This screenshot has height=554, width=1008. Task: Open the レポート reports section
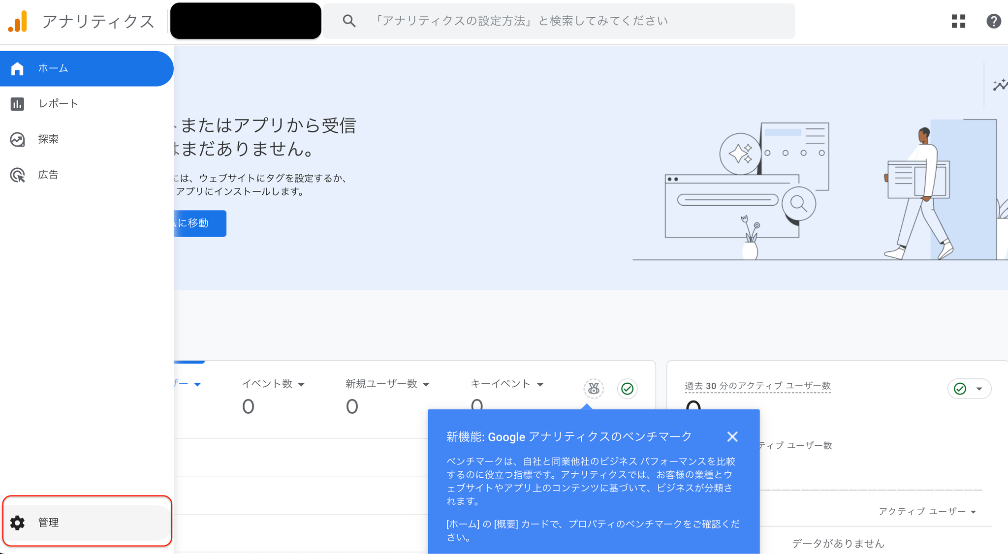[x=87, y=104]
